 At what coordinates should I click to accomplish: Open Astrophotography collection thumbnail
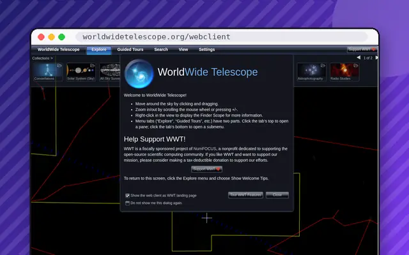click(311, 72)
